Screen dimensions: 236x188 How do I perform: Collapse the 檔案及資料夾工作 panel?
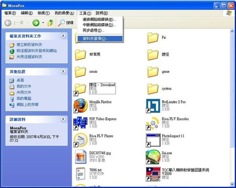63,36
